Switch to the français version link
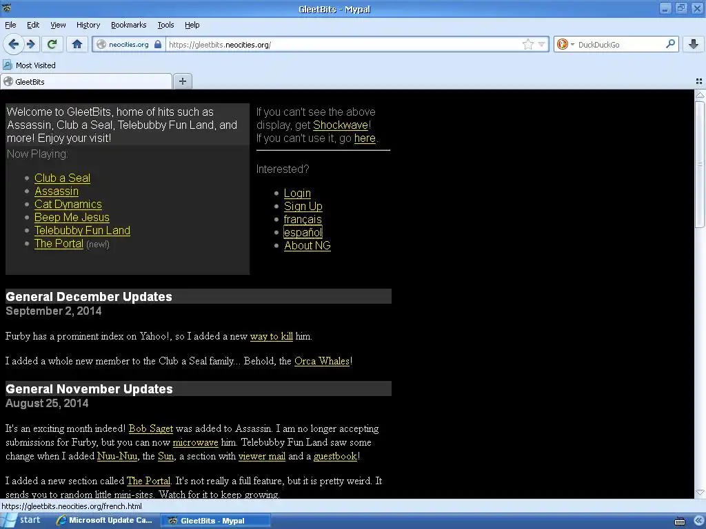This screenshot has height=529, width=706. pos(303,219)
